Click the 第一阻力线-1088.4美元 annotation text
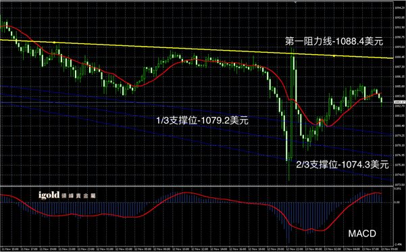 pos(334,41)
